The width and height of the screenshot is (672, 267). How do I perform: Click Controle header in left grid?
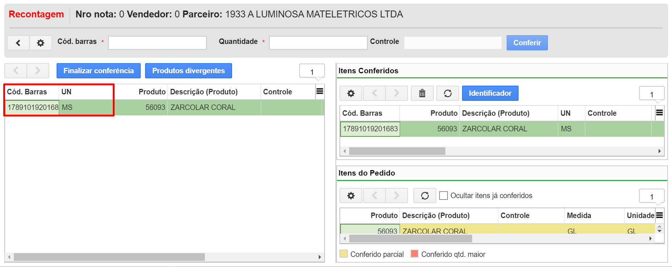[288, 92]
